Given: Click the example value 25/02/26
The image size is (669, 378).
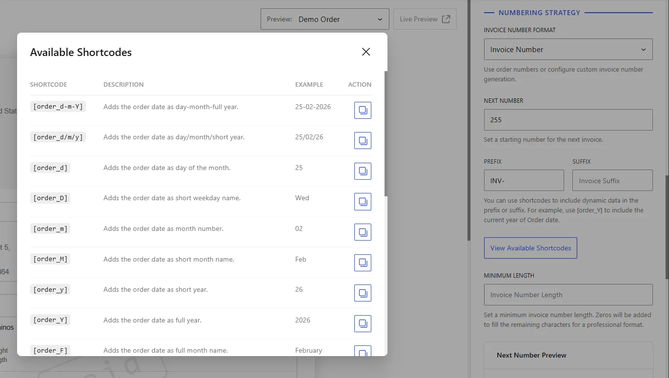Looking at the screenshot, I should 309,137.
